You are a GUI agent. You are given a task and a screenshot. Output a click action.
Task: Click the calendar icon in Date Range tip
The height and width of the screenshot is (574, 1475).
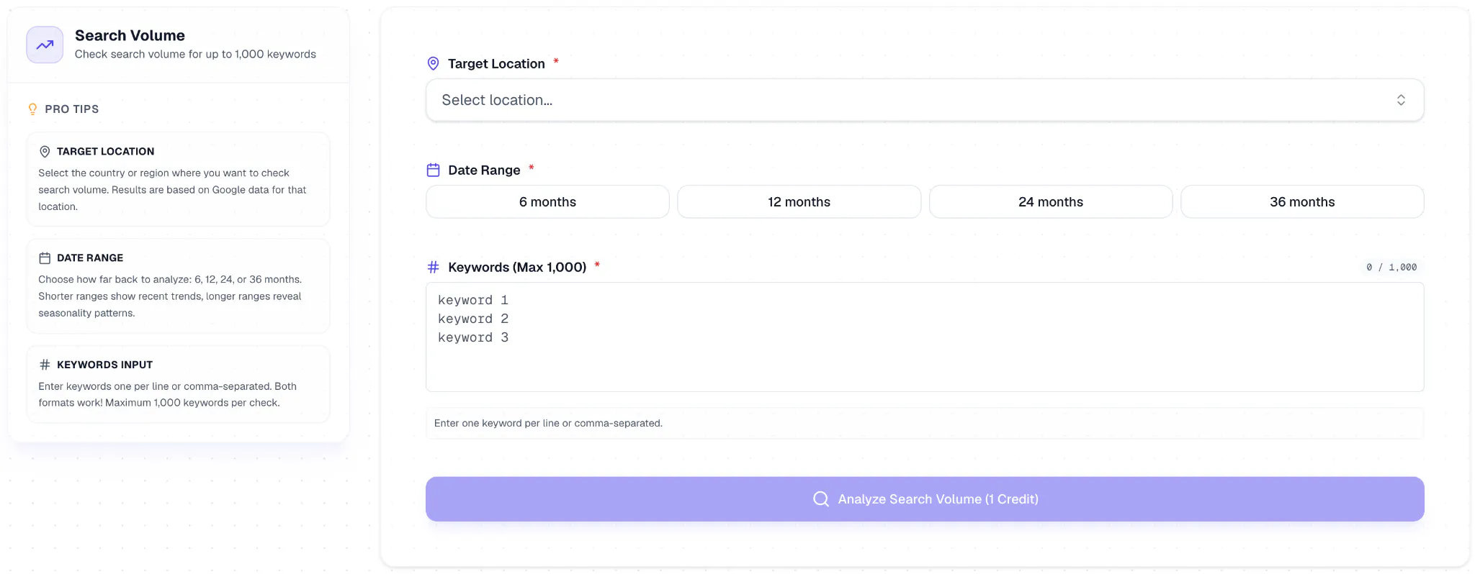[45, 258]
